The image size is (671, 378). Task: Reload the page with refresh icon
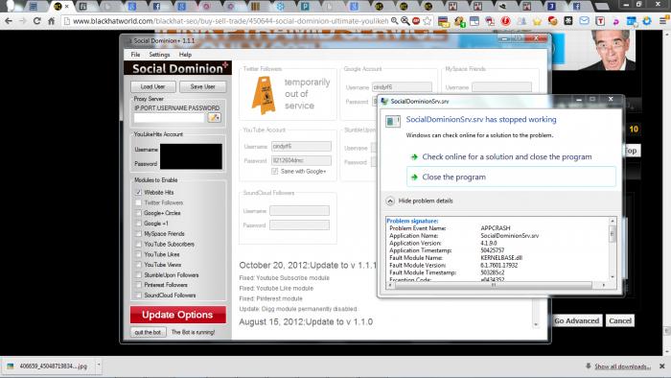coord(36,20)
